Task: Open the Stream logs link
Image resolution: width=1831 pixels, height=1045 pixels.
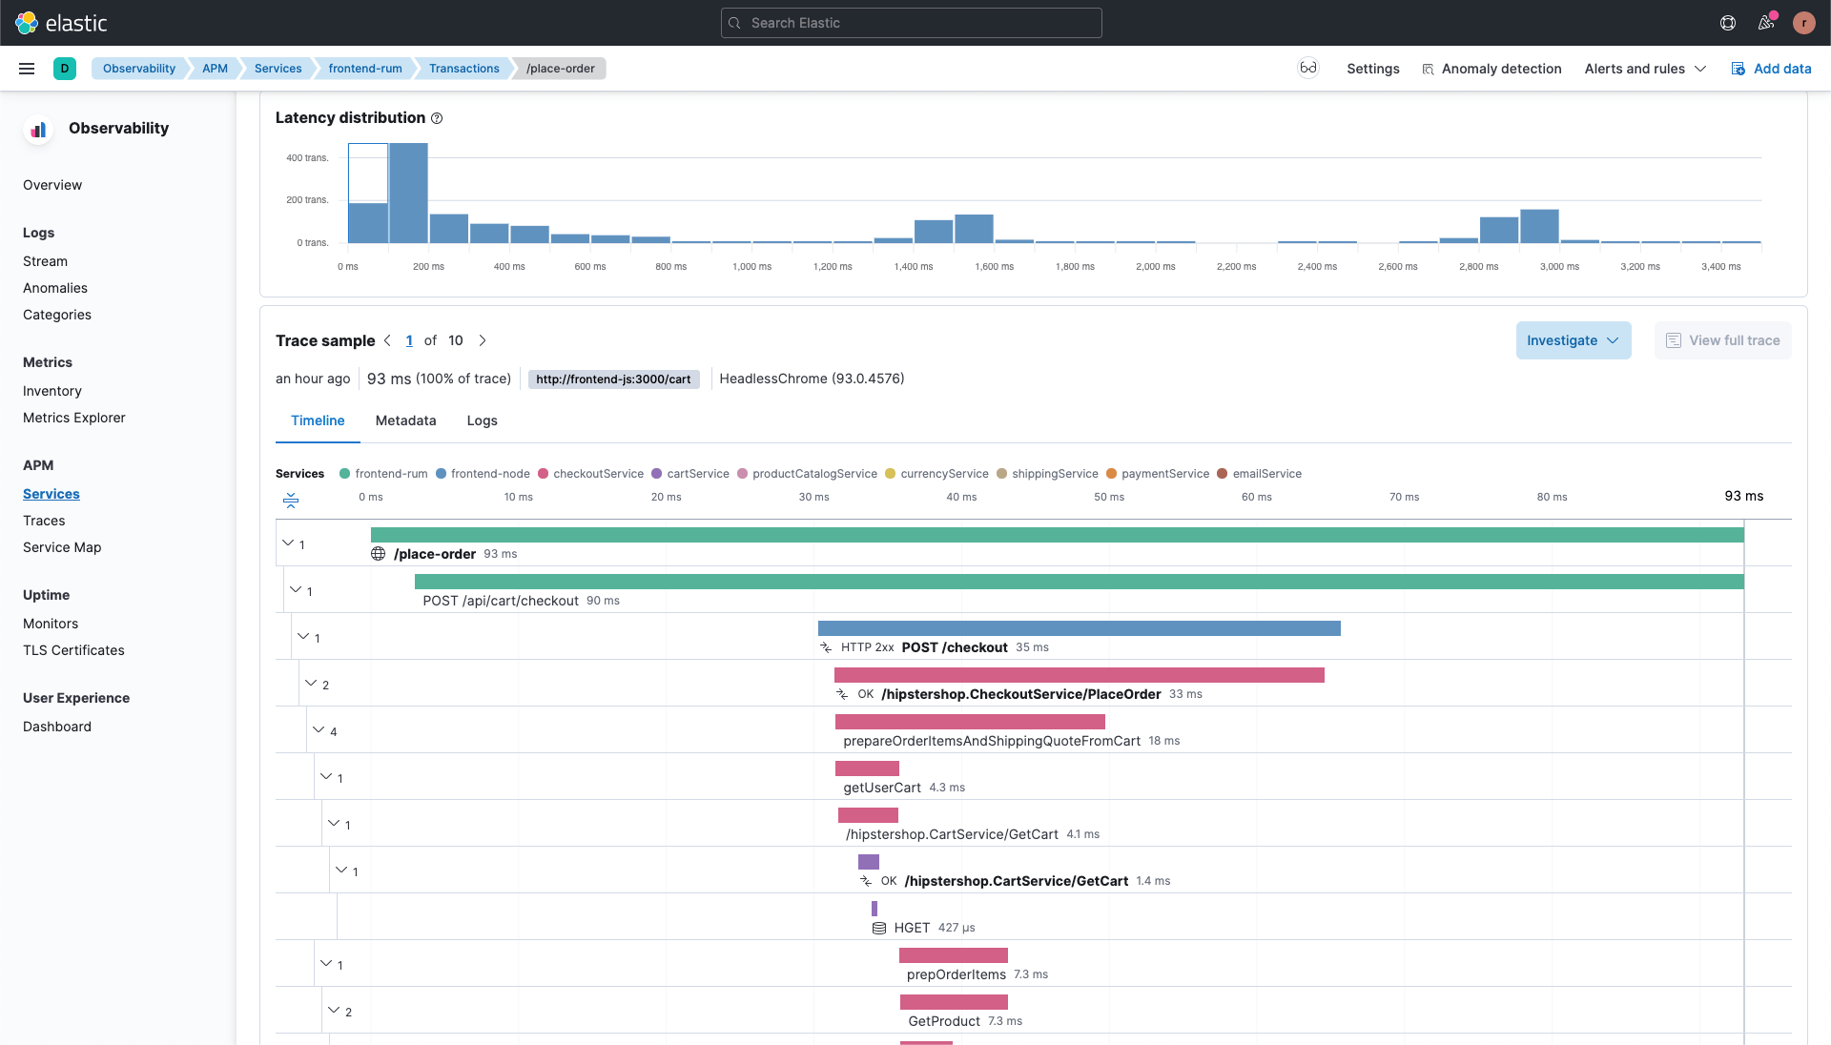Action: [x=45, y=261]
